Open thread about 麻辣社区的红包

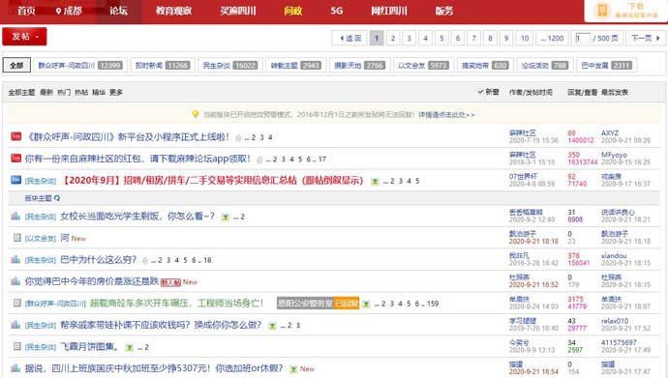137,159
